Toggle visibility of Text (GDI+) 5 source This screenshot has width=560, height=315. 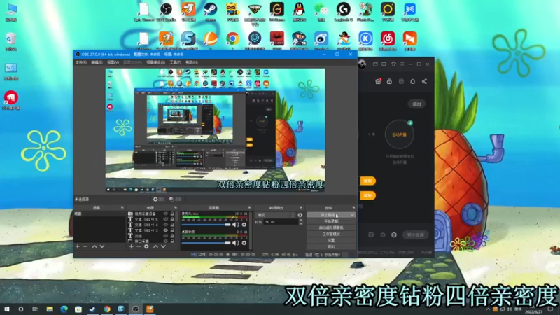point(166,219)
